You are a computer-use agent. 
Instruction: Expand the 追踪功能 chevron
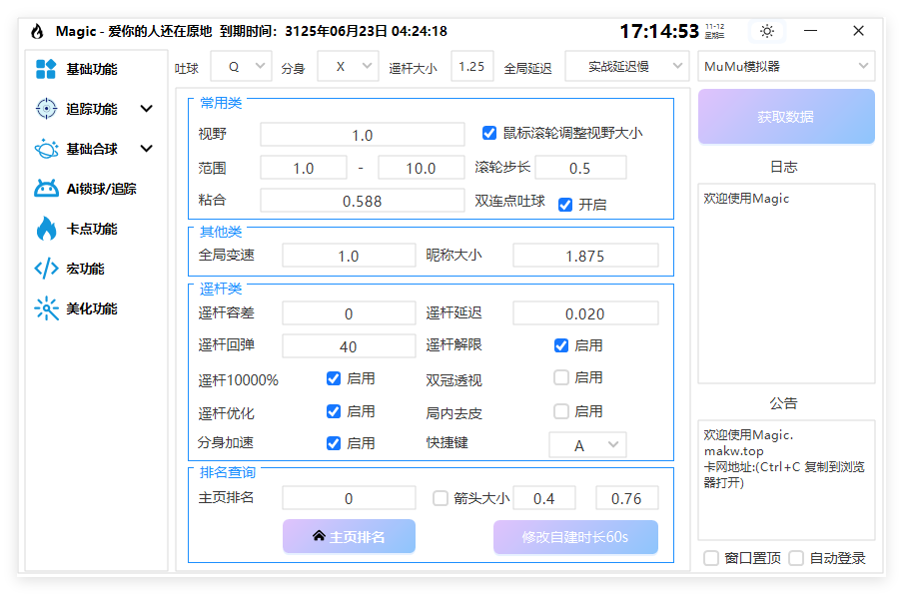coord(146,109)
